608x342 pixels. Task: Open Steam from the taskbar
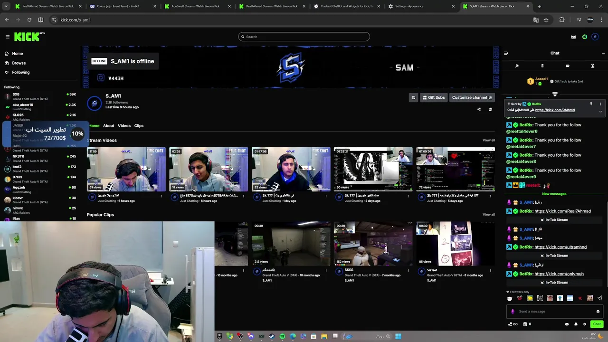272,336
